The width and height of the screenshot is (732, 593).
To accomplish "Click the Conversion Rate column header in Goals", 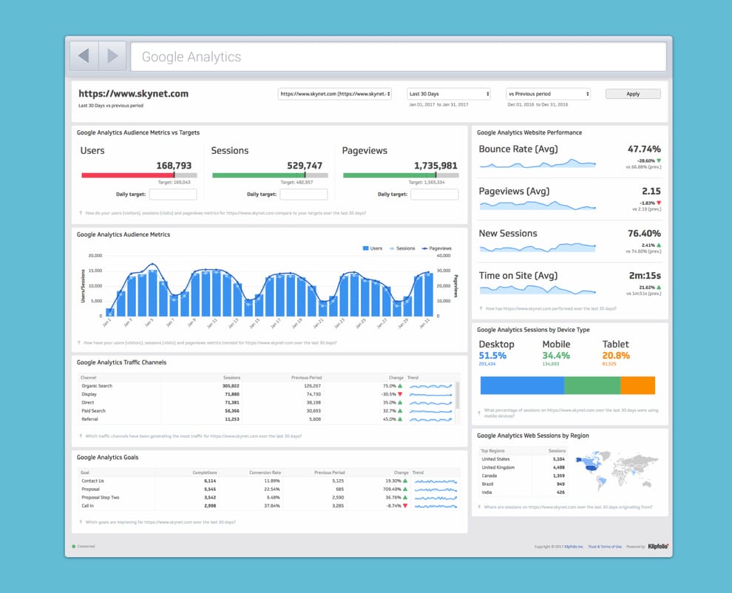I will pos(265,472).
